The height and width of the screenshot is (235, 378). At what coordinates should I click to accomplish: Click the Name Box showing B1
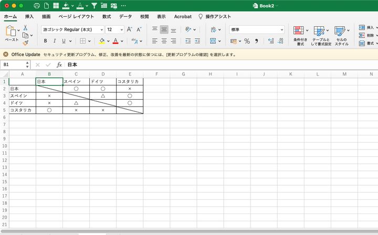pos(15,65)
